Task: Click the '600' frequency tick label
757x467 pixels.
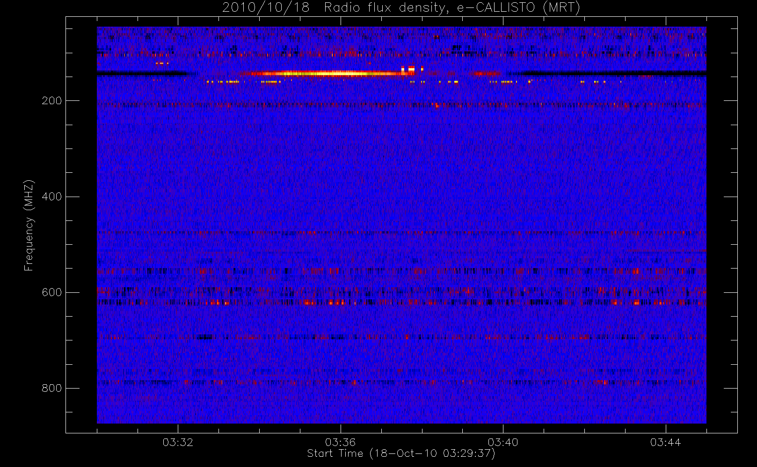Action: pyautogui.click(x=51, y=292)
